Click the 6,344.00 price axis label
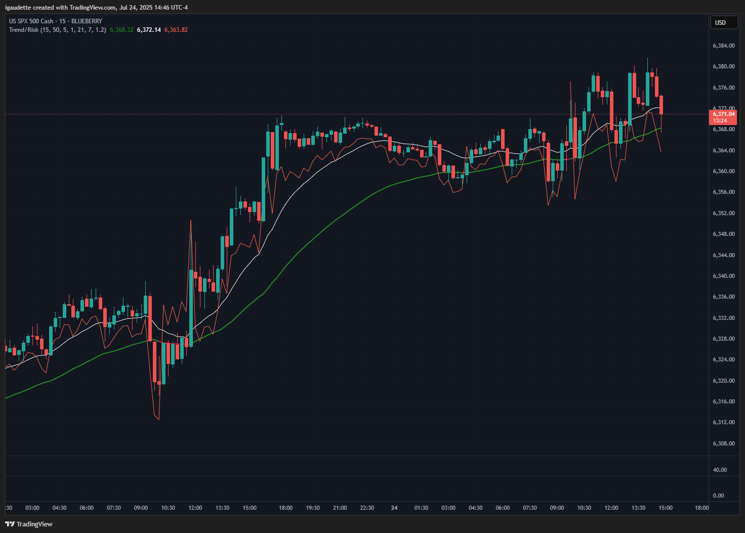The image size is (745, 533). [724, 256]
